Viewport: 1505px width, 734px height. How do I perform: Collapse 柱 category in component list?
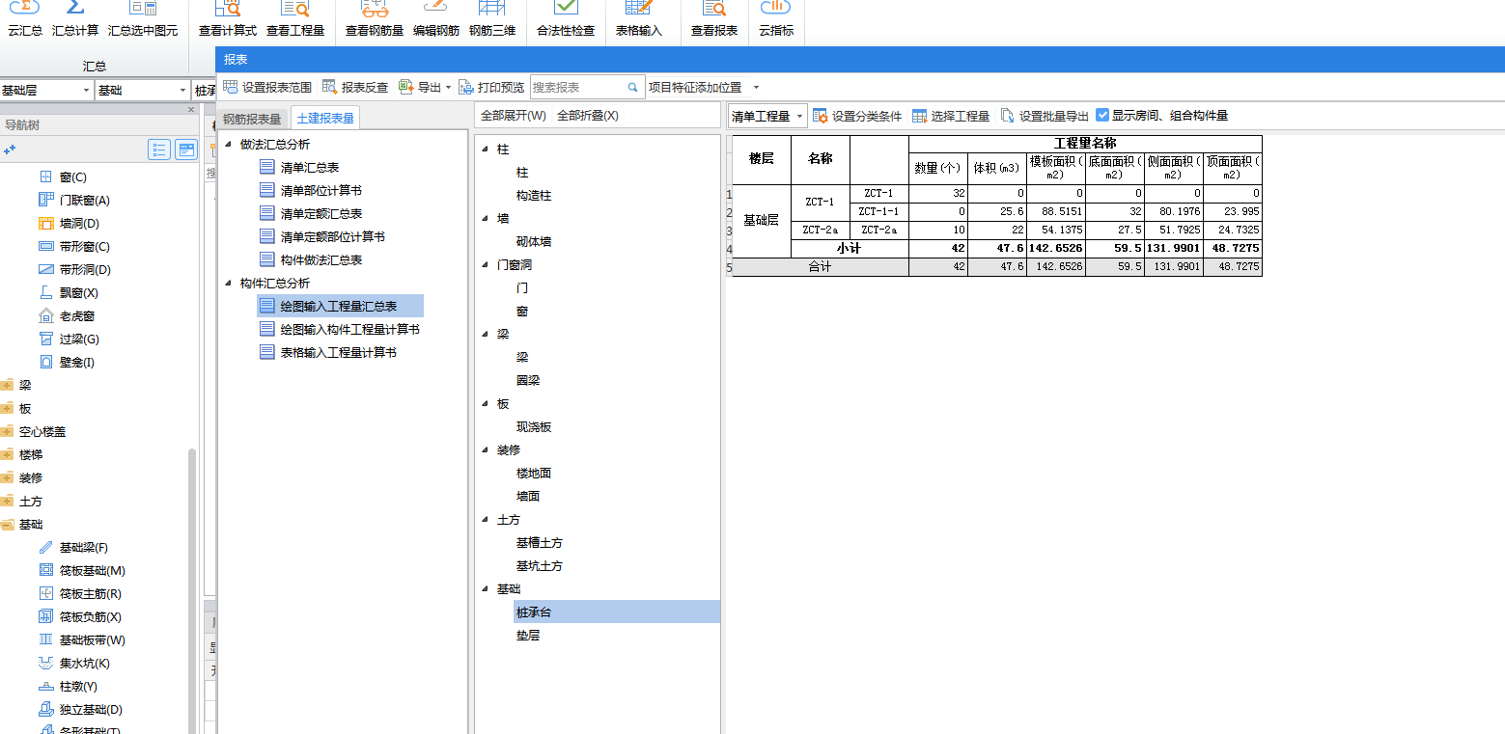(486, 150)
